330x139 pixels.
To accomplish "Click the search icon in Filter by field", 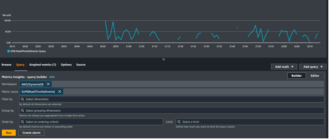I will (x=23, y=99).
